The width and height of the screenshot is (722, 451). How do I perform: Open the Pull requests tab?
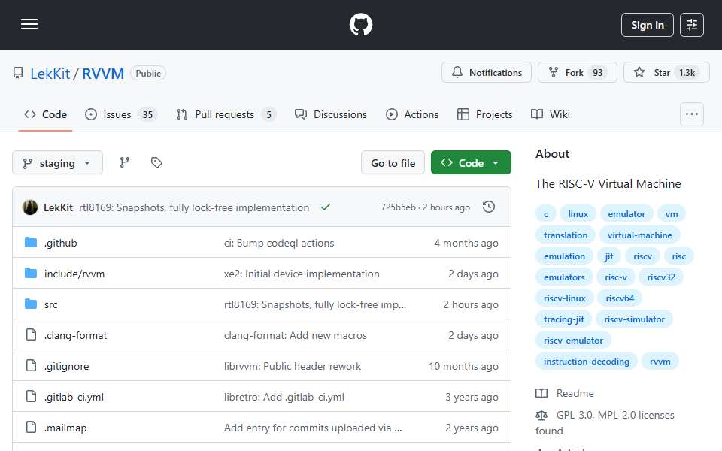pyautogui.click(x=226, y=114)
